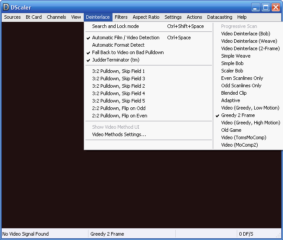Toggle Automatic Film / Video Detection
This screenshot has height=240, width=283.
pyautogui.click(x=149, y=38)
